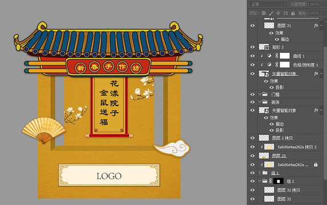Hide the 矩形 2 layer

pyautogui.click(x=253, y=47)
